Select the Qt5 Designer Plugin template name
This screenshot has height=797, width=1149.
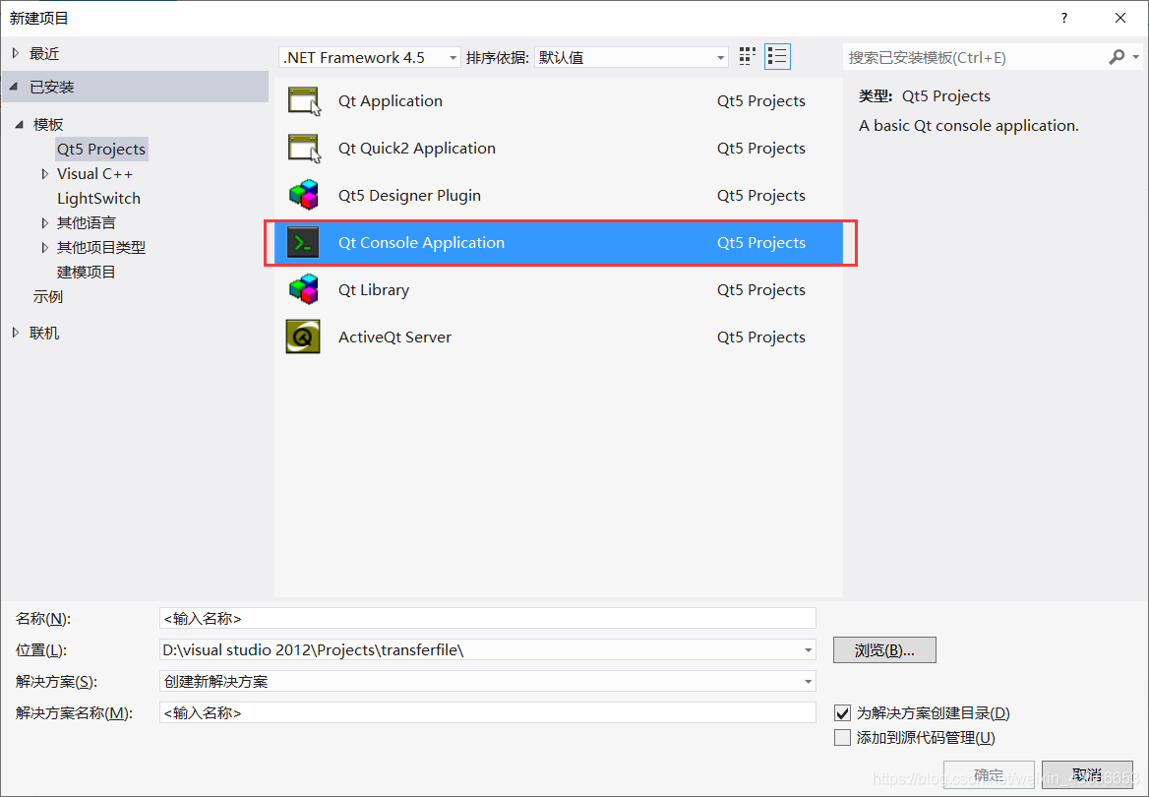409,195
